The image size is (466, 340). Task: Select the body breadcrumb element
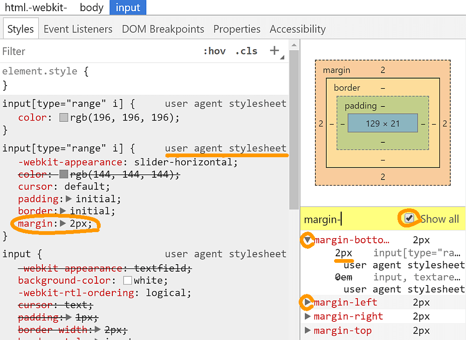[92, 7]
